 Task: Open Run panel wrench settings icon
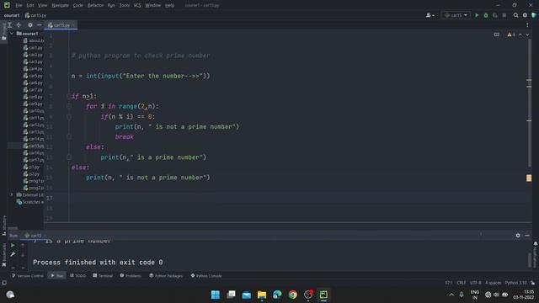pyautogui.click(x=13, y=254)
